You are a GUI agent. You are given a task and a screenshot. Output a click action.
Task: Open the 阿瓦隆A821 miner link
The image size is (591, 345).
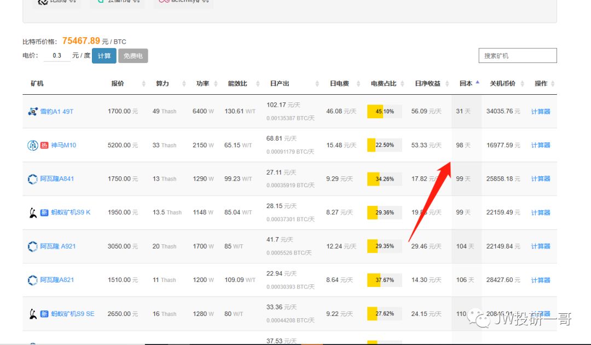click(57, 280)
